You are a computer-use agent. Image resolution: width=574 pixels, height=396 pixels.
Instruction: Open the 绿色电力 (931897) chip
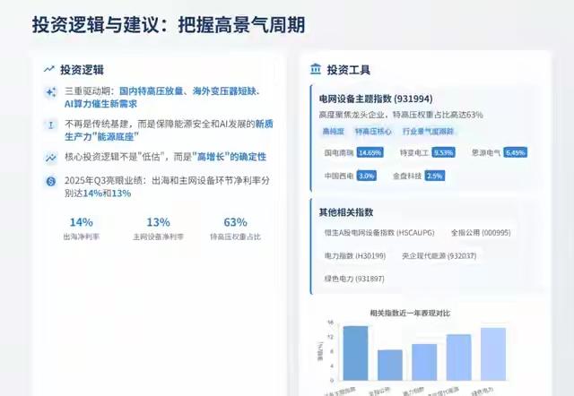point(354,279)
